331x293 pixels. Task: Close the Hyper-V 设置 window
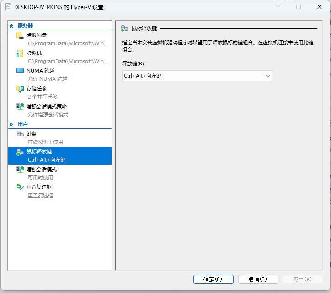point(320,7)
